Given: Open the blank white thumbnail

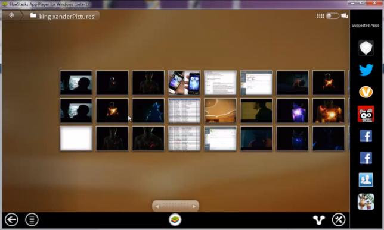Looking at the screenshot, I should [x=76, y=138].
